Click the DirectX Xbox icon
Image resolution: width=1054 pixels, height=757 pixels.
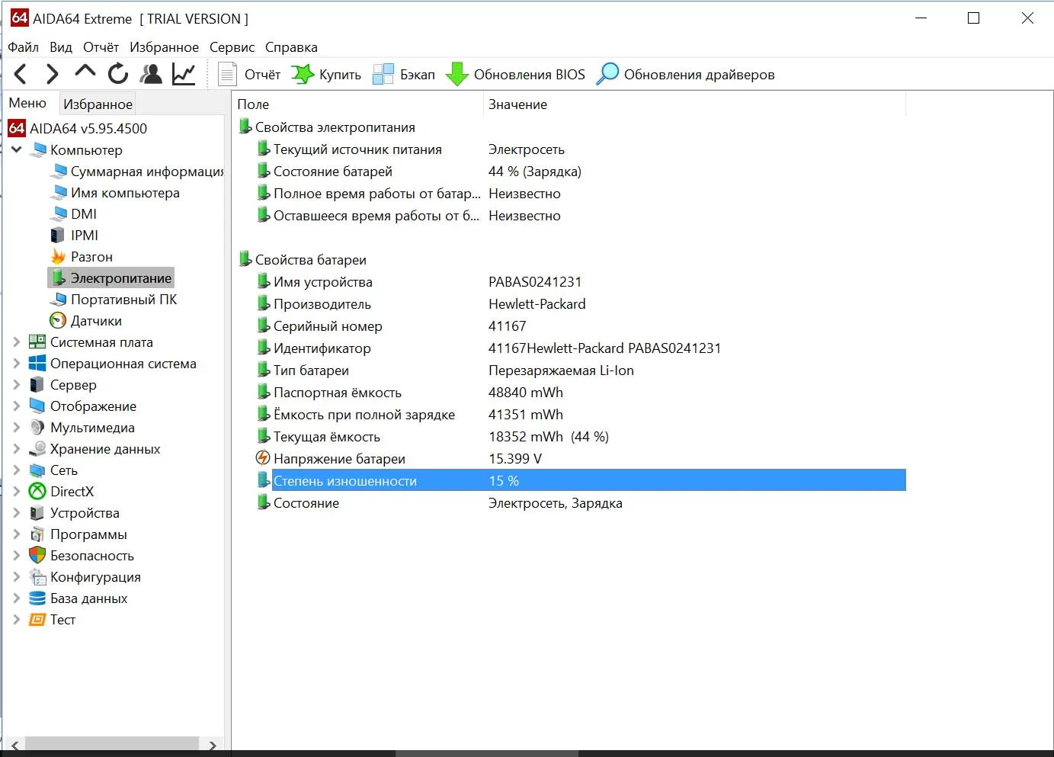[37, 491]
